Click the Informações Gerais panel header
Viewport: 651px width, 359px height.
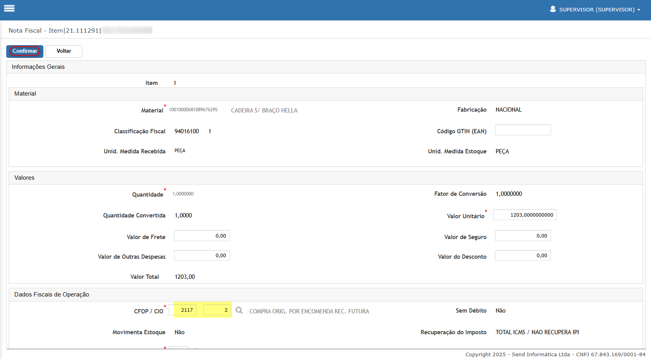point(326,67)
